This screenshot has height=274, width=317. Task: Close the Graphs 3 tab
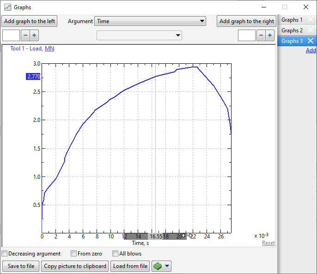311,41
